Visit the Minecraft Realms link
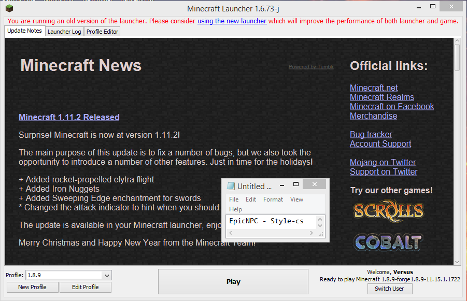 (x=382, y=97)
